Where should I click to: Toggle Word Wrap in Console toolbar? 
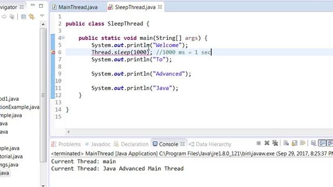pyautogui.click(x=303, y=143)
